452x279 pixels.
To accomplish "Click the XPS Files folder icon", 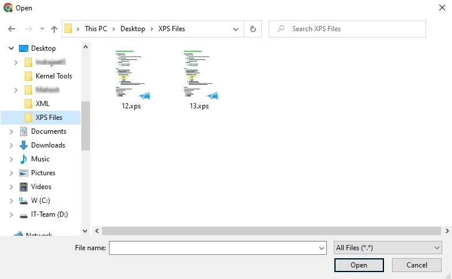I will (28, 118).
